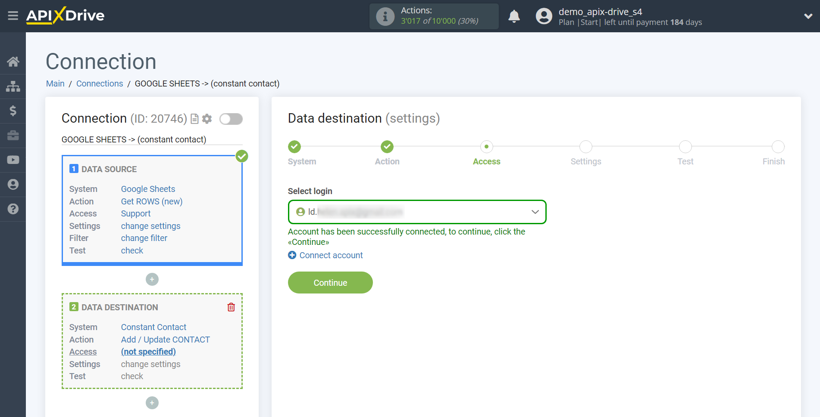Image resolution: width=820 pixels, height=417 pixels.
Task: Open the hamburger menu
Action: coord(13,16)
